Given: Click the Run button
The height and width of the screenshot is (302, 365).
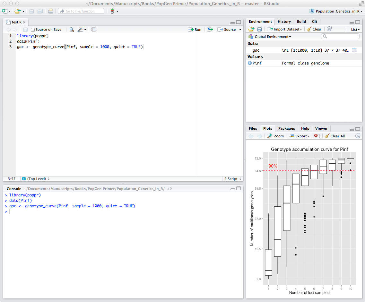Looking at the screenshot, I should pos(195,30).
